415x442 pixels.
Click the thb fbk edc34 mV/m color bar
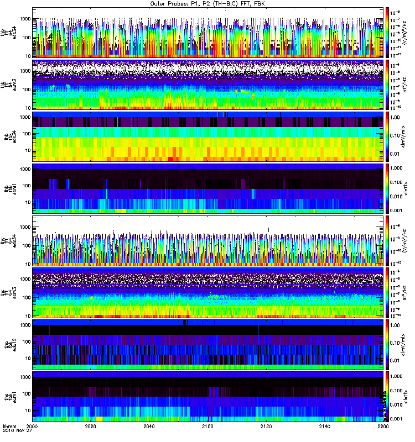[x=387, y=136]
